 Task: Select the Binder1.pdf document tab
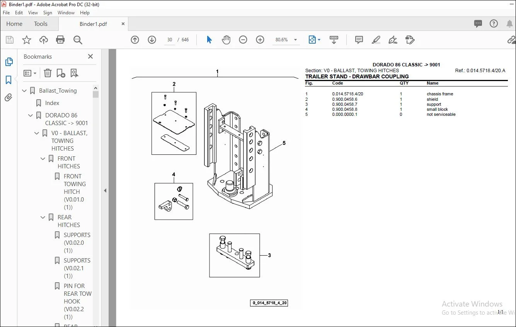93,24
